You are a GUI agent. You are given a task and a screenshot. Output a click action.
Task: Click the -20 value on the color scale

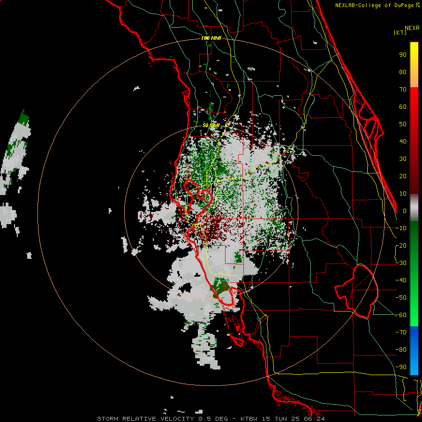(x=401, y=245)
